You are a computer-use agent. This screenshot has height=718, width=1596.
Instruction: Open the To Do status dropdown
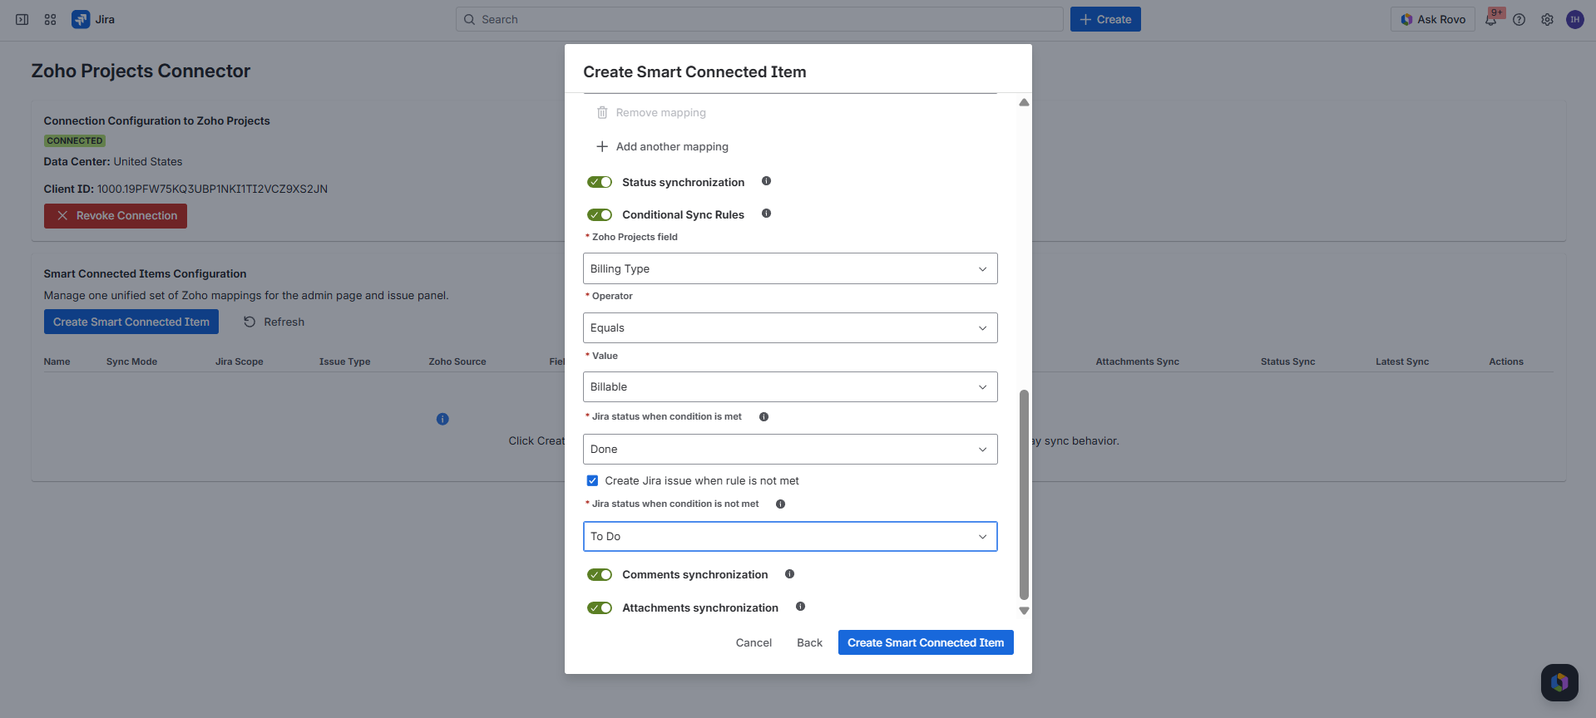click(x=790, y=536)
